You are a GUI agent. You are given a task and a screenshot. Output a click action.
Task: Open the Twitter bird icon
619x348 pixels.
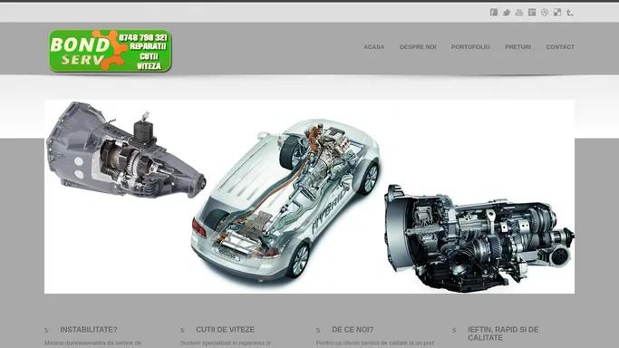click(x=507, y=13)
